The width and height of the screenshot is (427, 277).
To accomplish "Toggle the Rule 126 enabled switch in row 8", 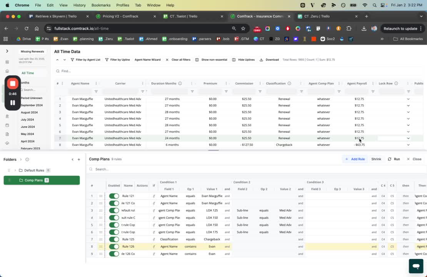I will click(x=114, y=247).
